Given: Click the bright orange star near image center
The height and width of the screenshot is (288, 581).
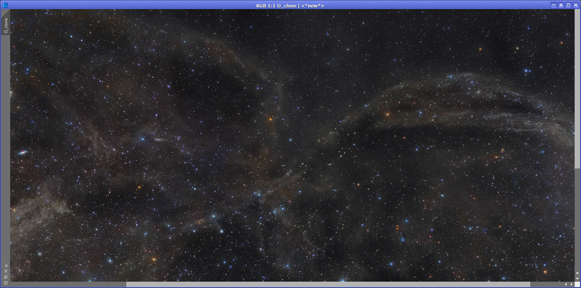Looking at the screenshot, I should click(x=270, y=119).
